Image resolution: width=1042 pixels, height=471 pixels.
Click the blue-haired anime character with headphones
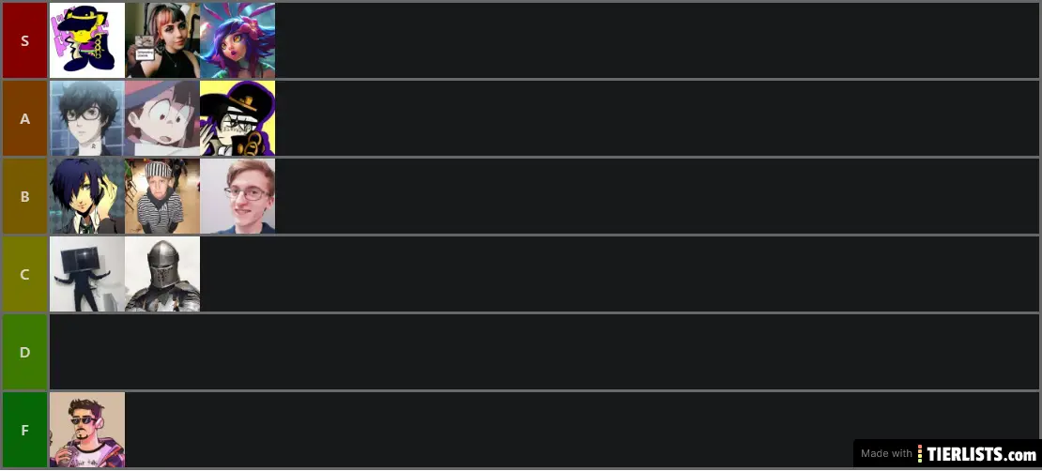click(87, 196)
